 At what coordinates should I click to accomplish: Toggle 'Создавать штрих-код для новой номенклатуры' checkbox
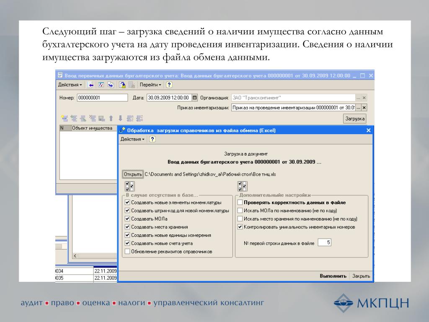[x=127, y=210]
